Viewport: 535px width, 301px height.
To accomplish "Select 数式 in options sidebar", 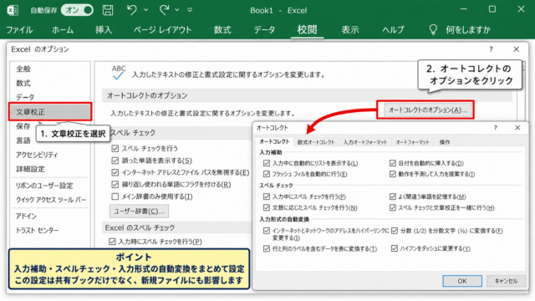I will coord(23,84).
